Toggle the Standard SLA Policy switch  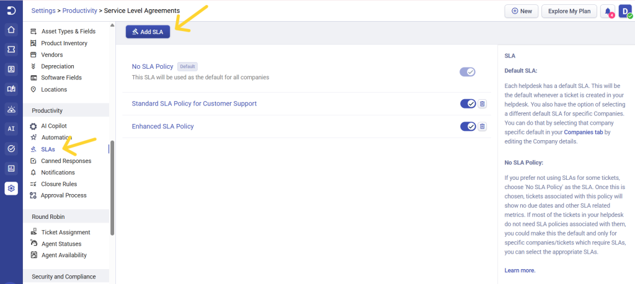[468, 104]
